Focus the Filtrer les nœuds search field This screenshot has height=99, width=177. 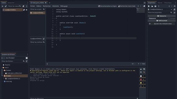point(14,6)
